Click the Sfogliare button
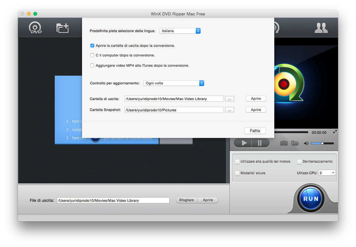 186,200
